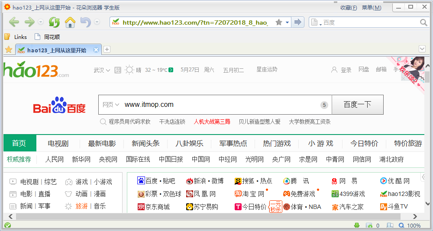Close the hao123 tab
The width and height of the screenshot is (433, 231).
coord(96,50)
